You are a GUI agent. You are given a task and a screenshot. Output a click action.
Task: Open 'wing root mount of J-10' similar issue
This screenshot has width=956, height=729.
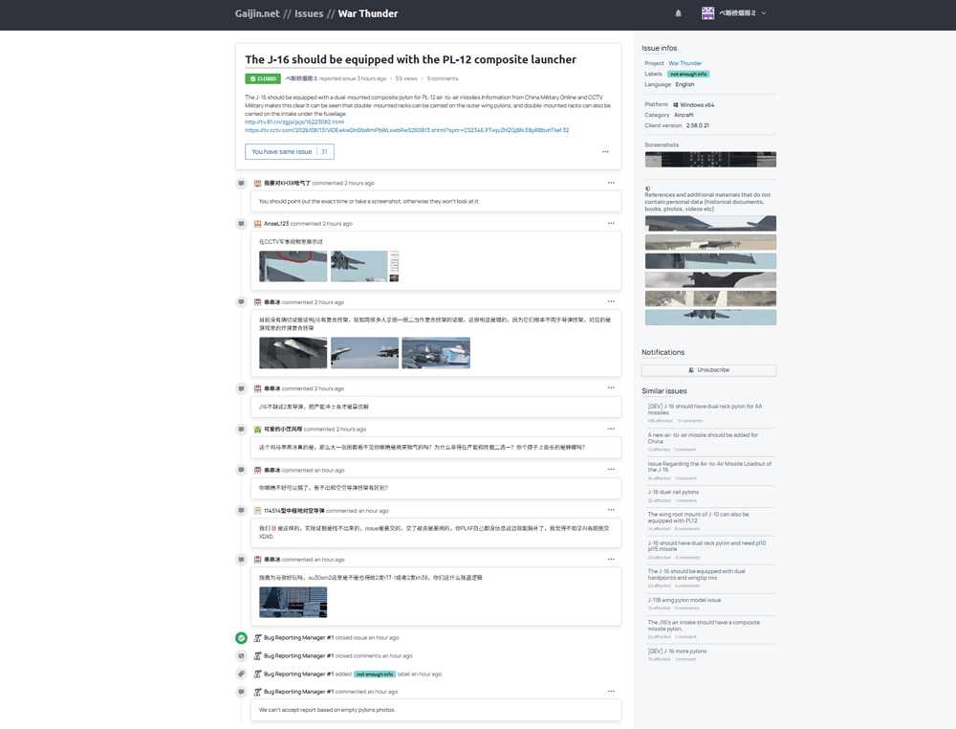tap(698, 518)
